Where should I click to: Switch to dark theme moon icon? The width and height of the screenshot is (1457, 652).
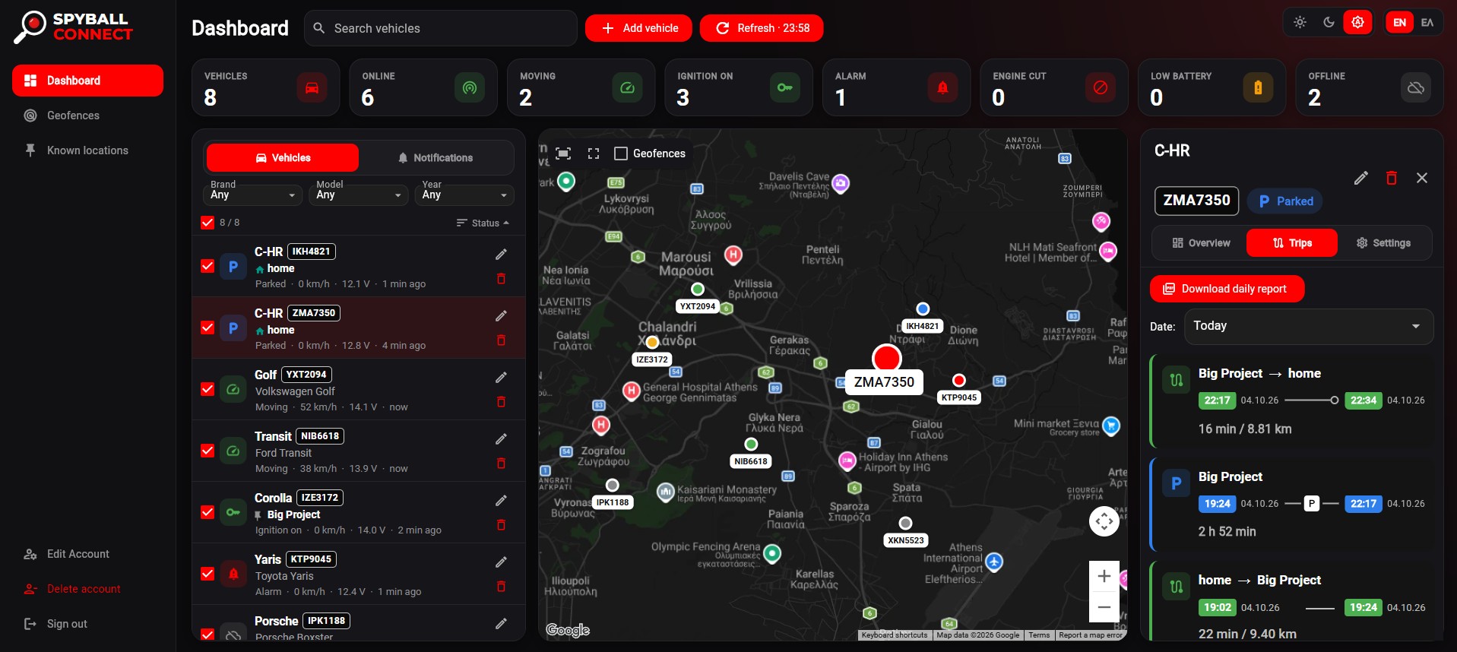coord(1329,23)
